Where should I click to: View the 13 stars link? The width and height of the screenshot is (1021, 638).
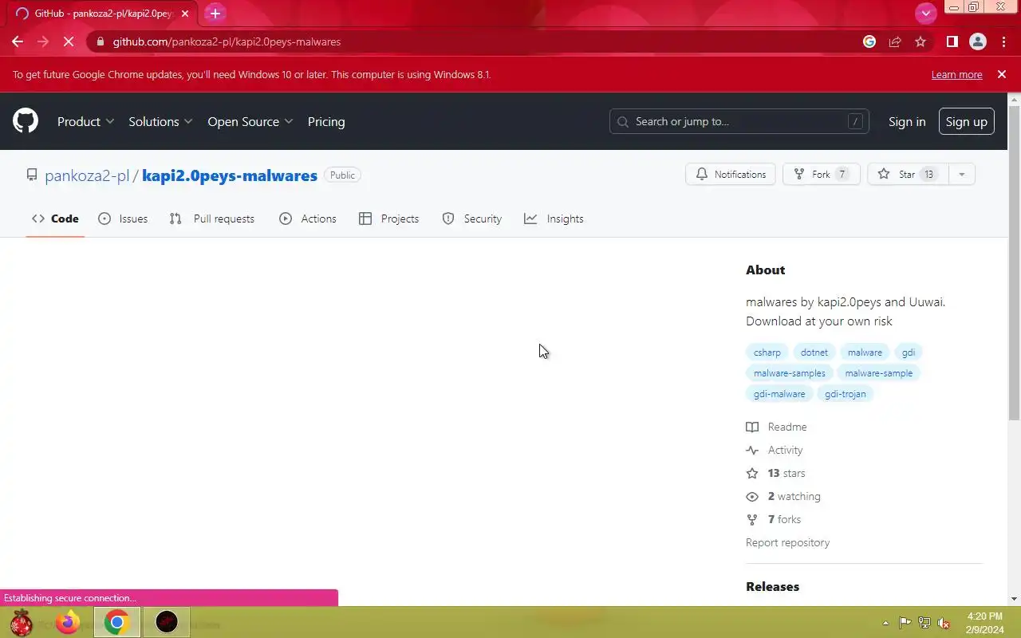[775, 473]
